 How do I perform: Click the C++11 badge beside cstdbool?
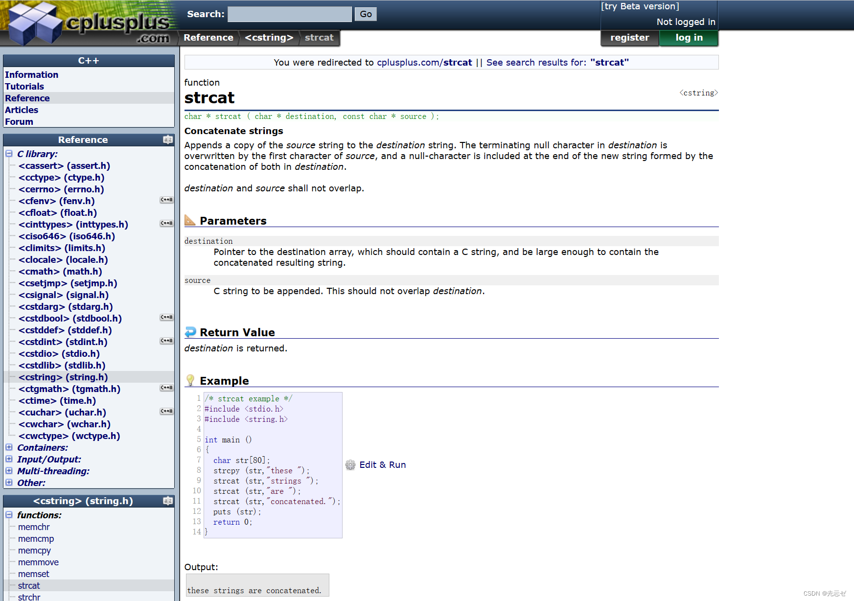tap(167, 318)
